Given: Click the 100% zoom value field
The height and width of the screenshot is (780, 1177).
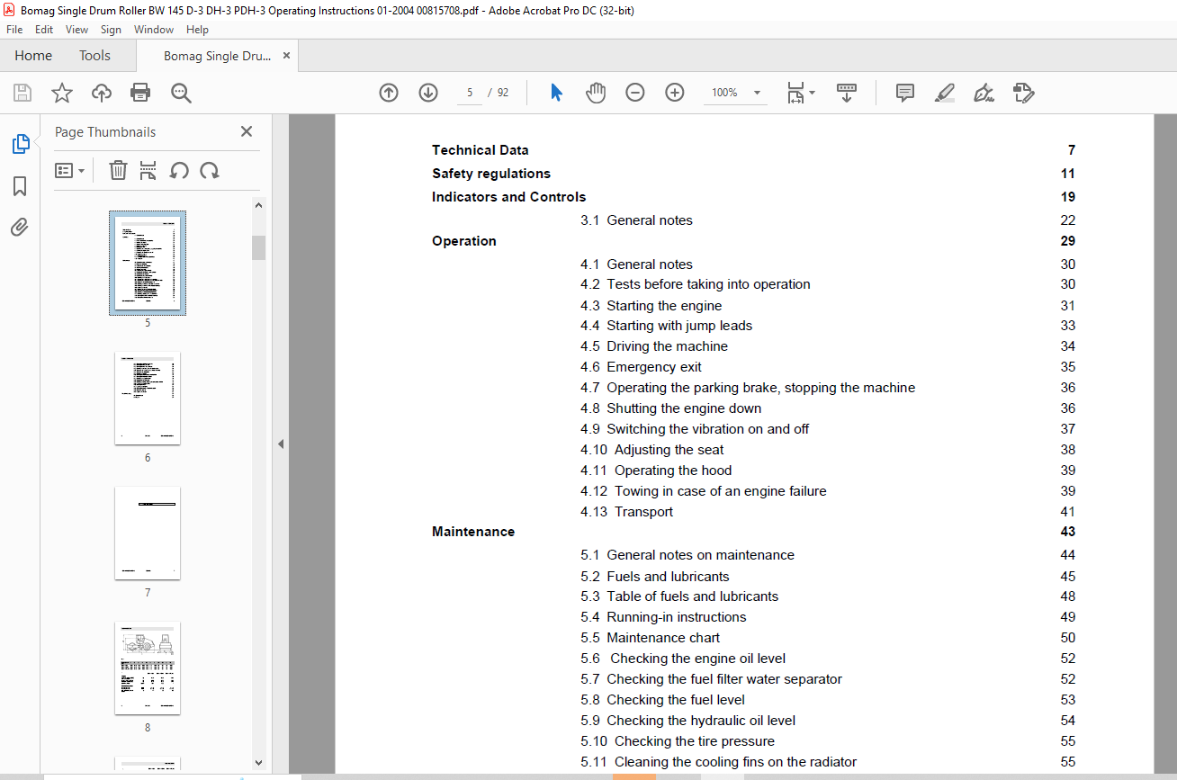Looking at the screenshot, I should 724,93.
